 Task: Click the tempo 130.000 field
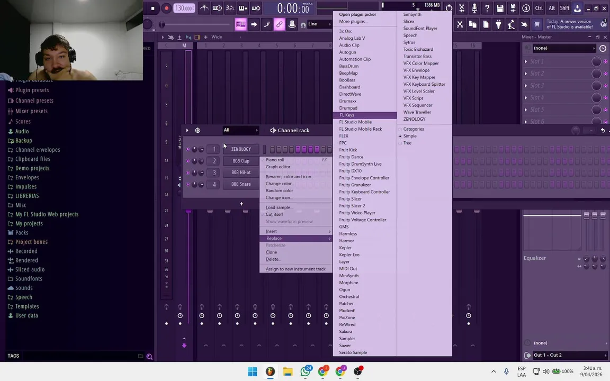pyautogui.click(x=184, y=8)
